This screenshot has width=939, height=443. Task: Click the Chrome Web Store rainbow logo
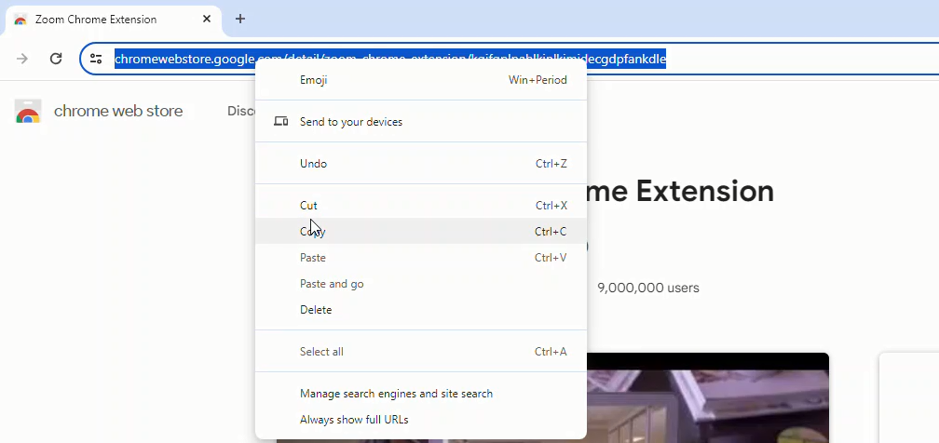[28, 112]
